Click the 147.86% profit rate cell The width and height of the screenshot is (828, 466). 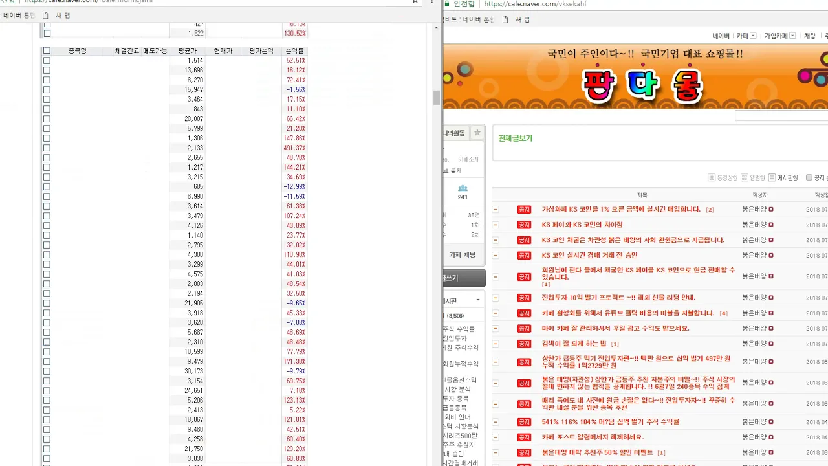pyautogui.click(x=294, y=138)
